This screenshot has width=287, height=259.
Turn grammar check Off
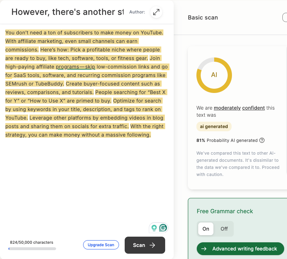(x=224, y=229)
